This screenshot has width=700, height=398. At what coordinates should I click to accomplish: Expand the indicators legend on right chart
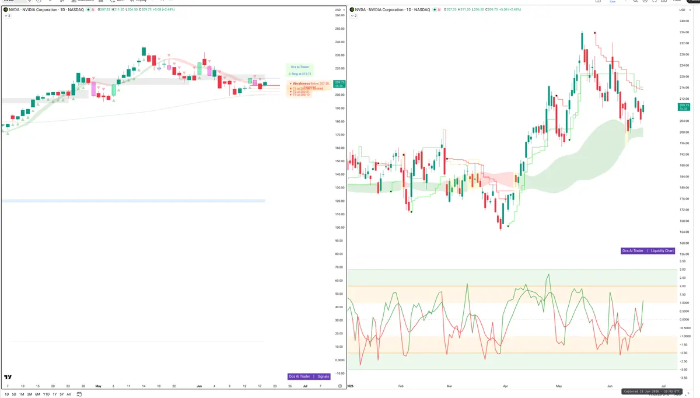(x=353, y=16)
